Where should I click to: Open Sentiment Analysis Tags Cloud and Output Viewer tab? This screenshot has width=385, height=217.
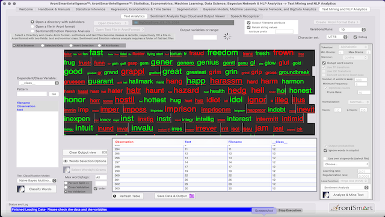click(188, 16)
